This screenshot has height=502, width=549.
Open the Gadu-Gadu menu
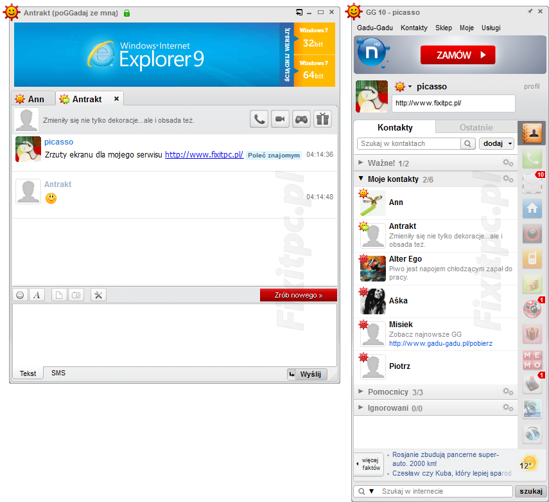click(374, 28)
